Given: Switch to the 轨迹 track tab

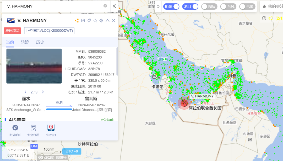Looking at the screenshot, I should click(25, 42).
